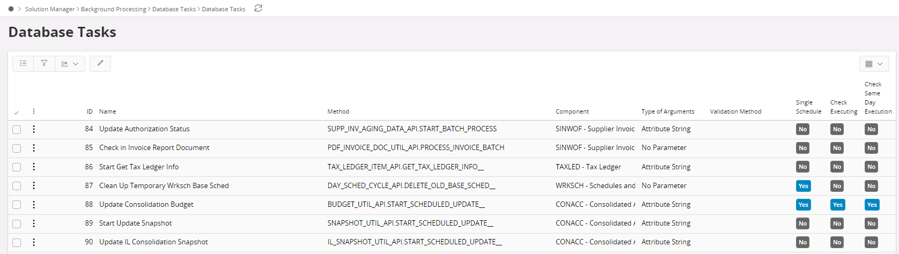Image resolution: width=899 pixels, height=254 pixels.
Task: Sort by the Method column header
Action: (x=338, y=111)
